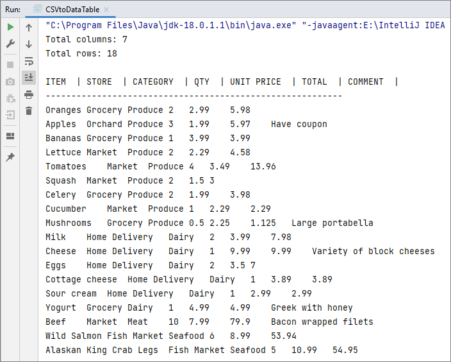
Task: Click 'Variety of block cheeses' comment
Action: [373, 252]
